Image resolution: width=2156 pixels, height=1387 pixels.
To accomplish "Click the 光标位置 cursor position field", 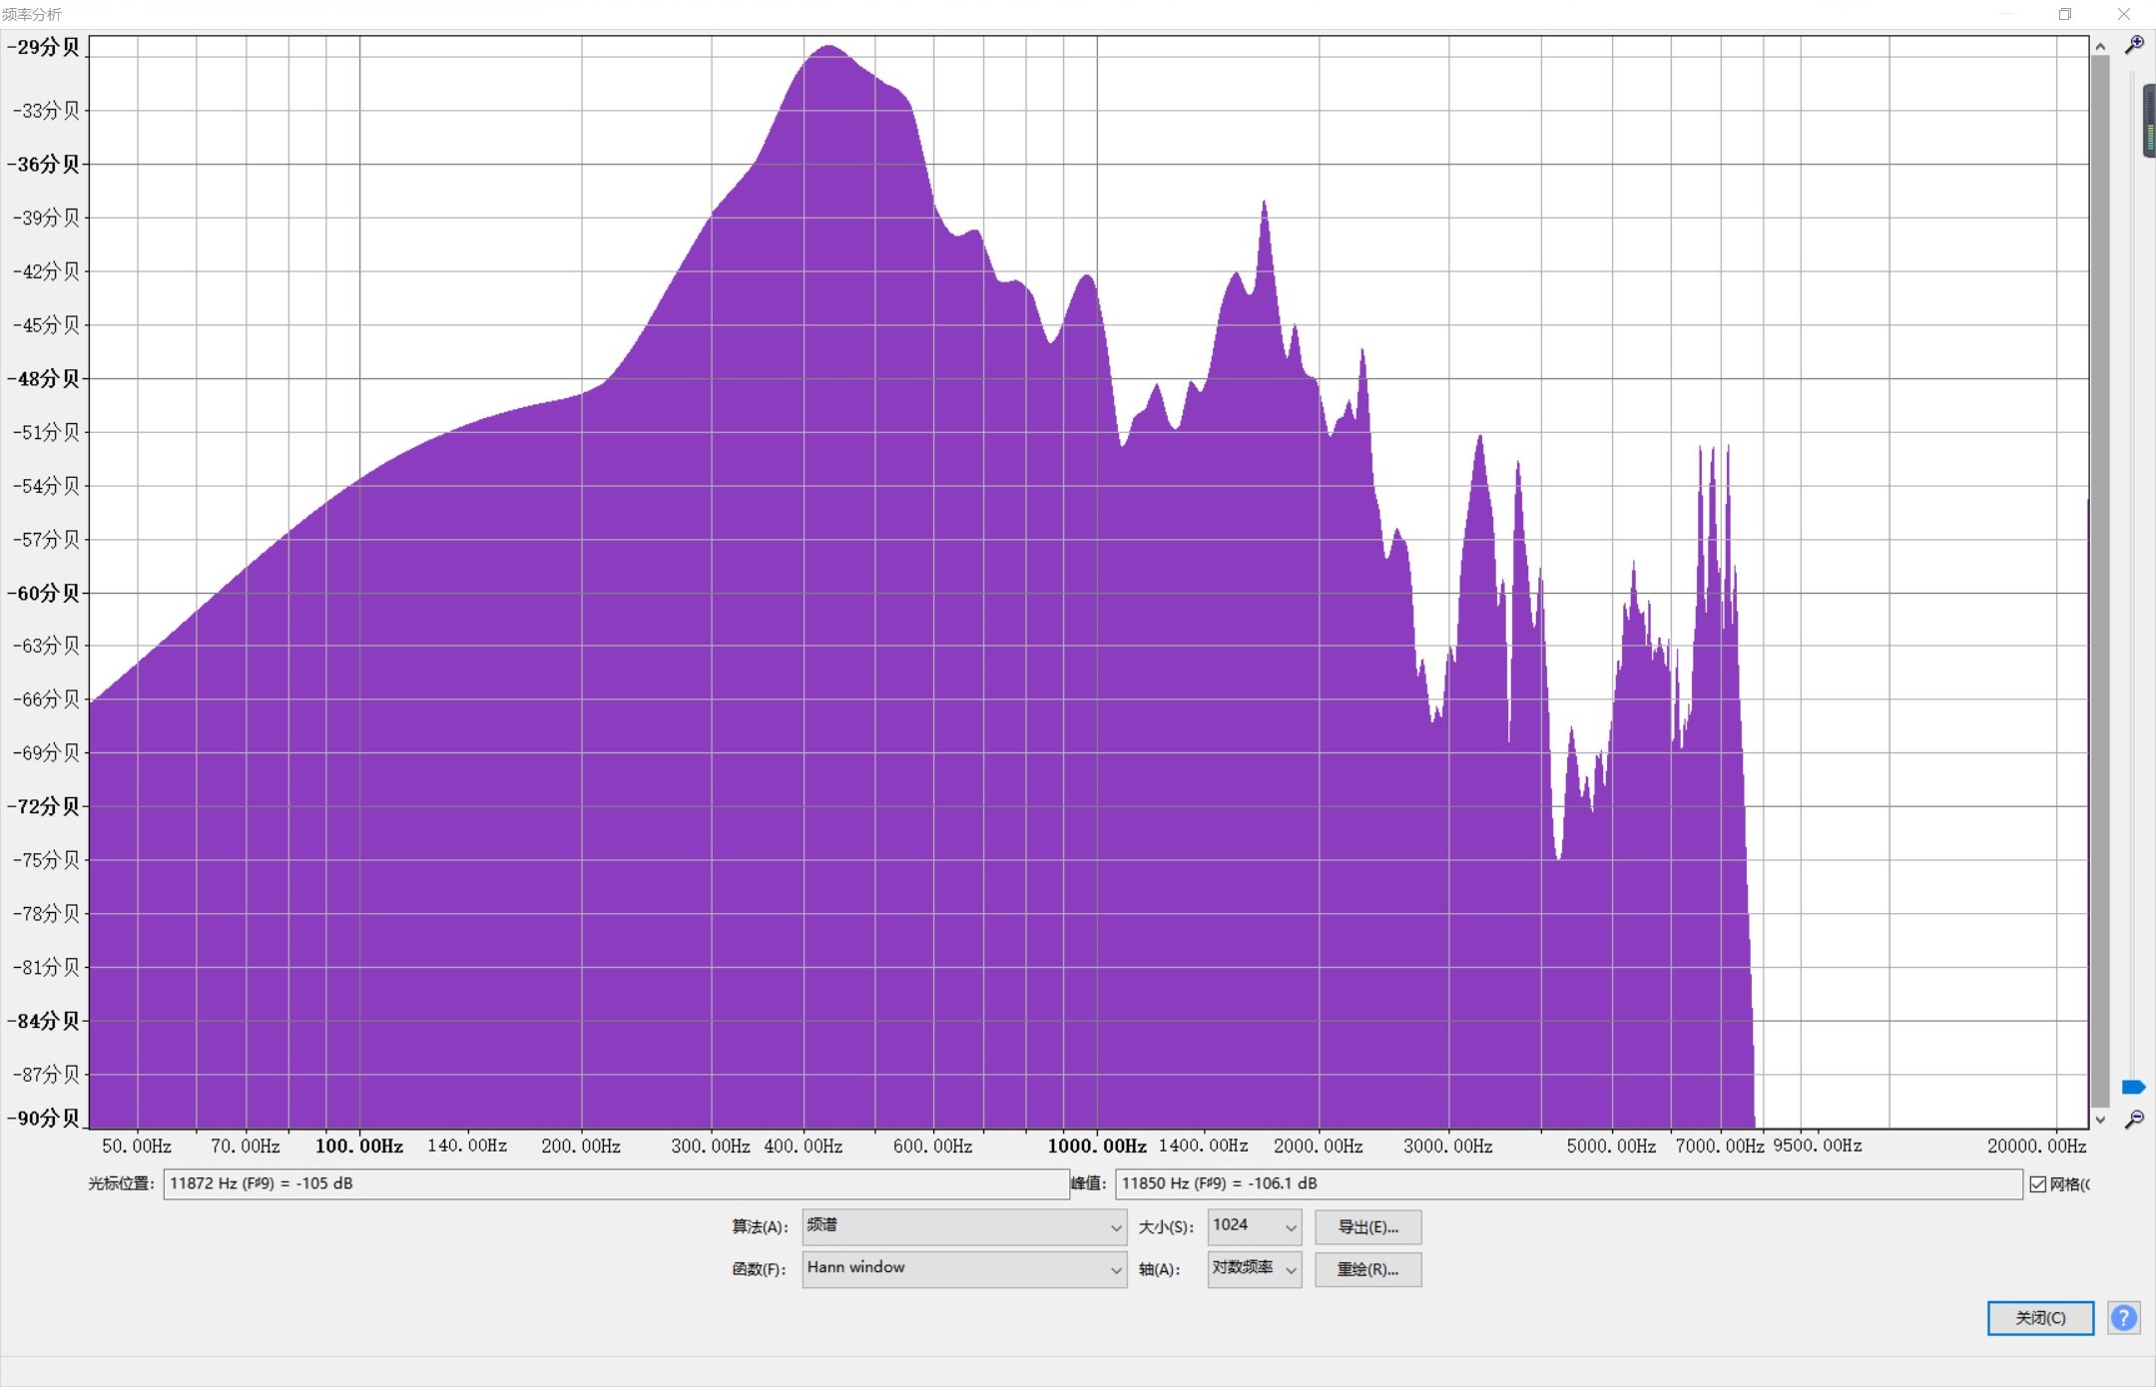I will tap(615, 1184).
